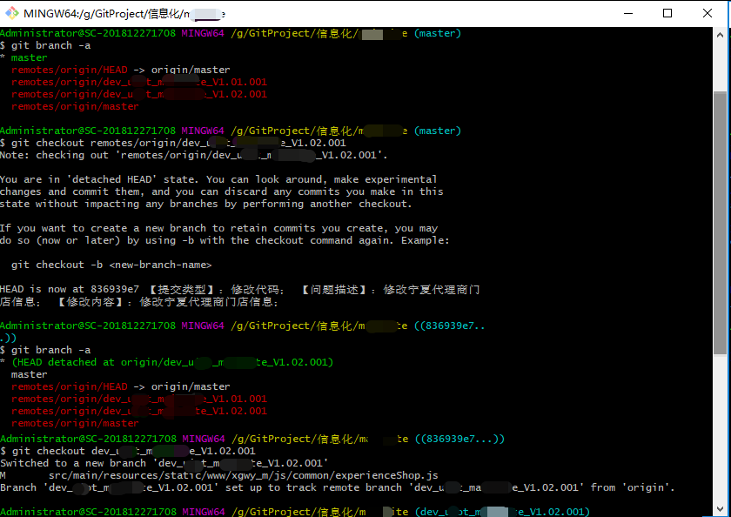Click the local master branch entry

pyautogui.click(x=29, y=373)
